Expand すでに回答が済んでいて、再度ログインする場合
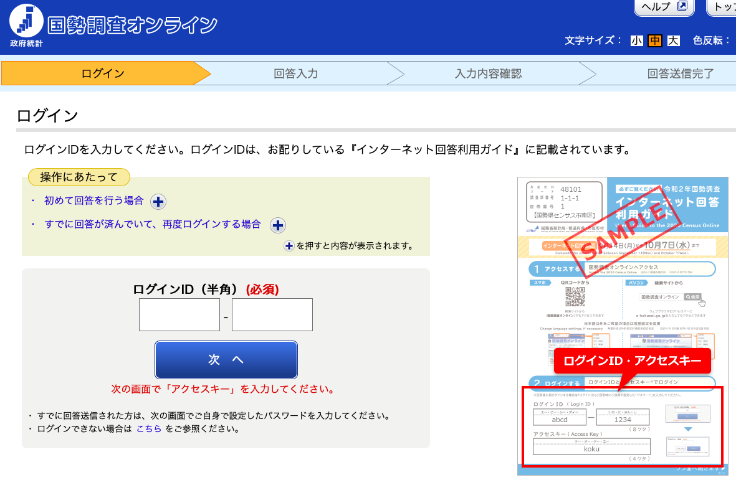 click(x=277, y=225)
